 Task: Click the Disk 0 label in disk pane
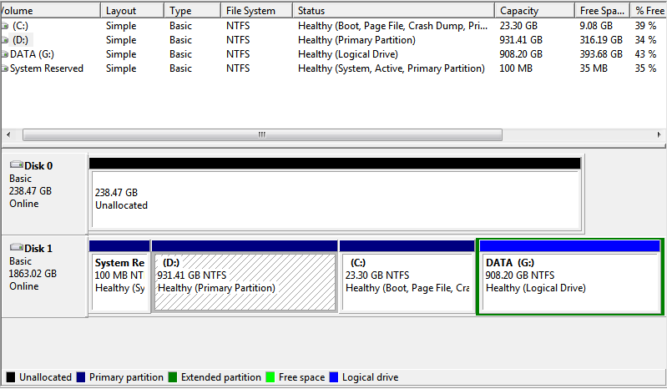pos(38,166)
